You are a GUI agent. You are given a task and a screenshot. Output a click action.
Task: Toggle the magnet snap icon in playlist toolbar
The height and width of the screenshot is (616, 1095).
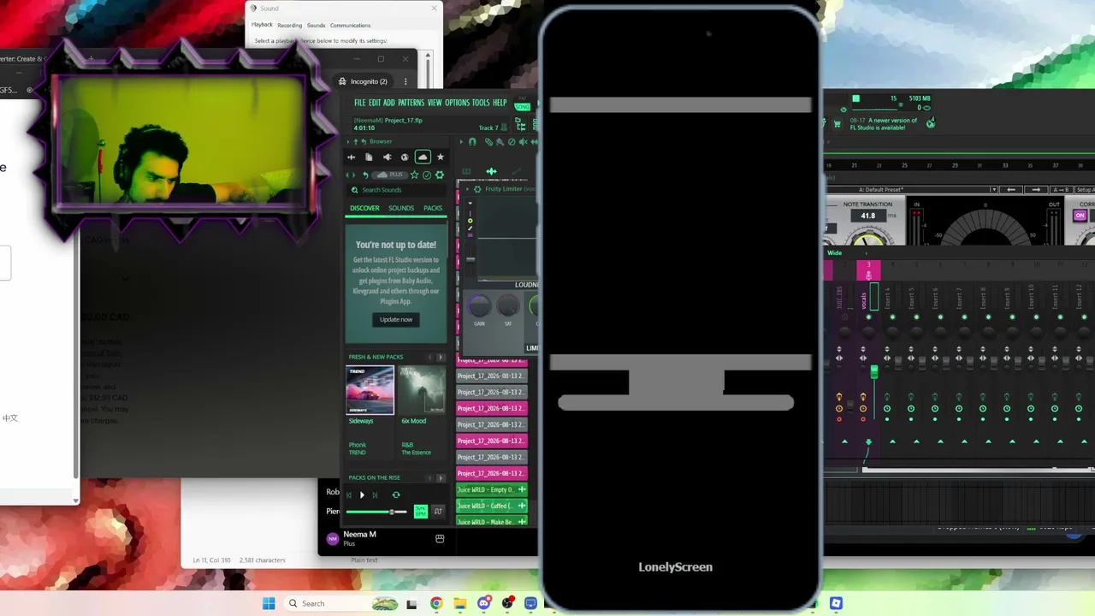click(x=472, y=142)
